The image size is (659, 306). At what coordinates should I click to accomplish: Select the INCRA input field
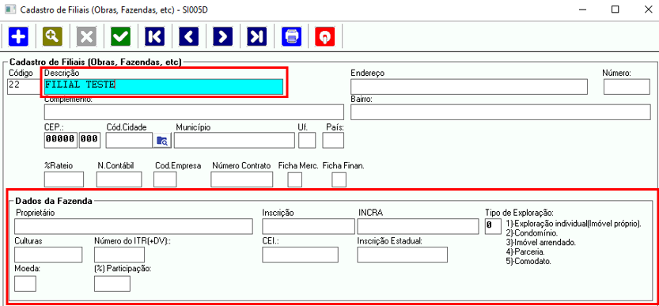coord(419,226)
